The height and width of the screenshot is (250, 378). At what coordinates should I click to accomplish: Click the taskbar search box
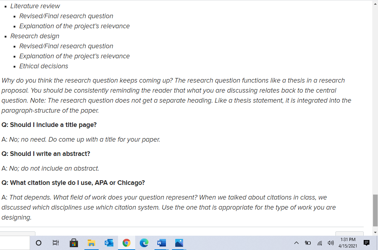[x=15, y=243]
